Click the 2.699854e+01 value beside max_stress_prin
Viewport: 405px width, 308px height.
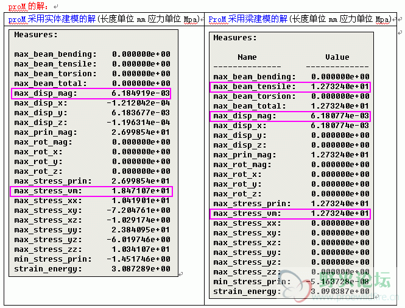141,181
